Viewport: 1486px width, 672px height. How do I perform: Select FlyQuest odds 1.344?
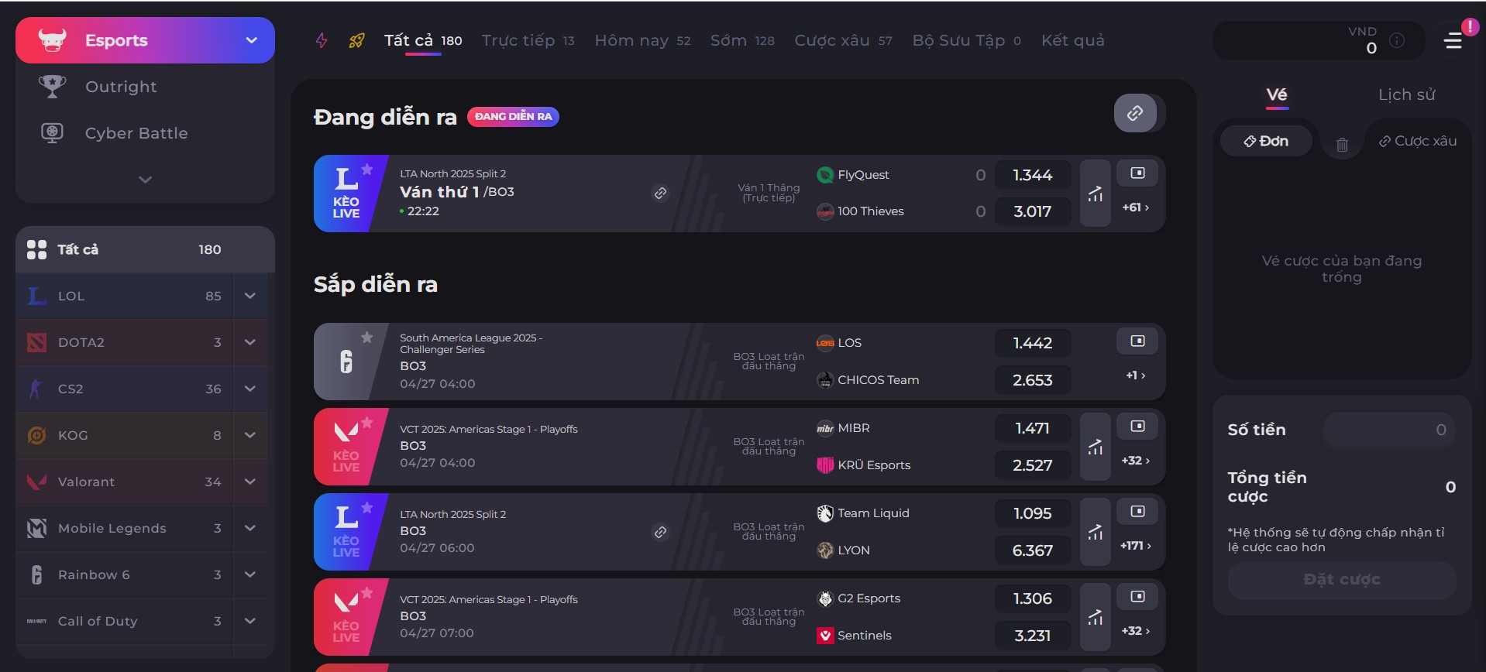coord(1032,175)
